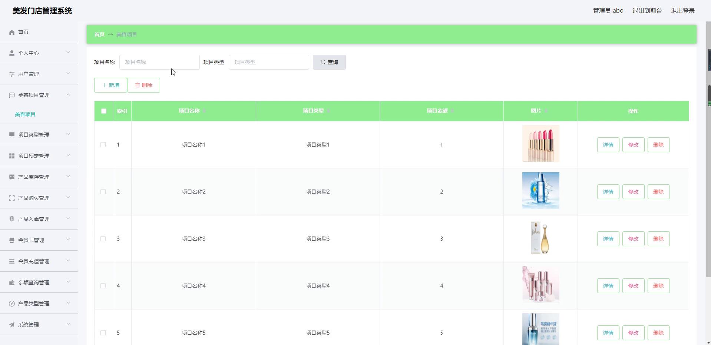The width and height of the screenshot is (711, 345).
Task: Click the grid icon beside 项目预定管理
Action: click(x=12, y=156)
